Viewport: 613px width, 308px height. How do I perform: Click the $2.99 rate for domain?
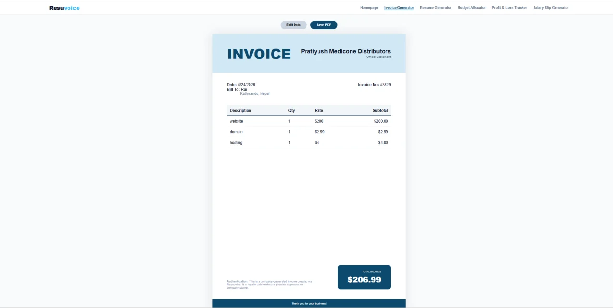(319, 132)
